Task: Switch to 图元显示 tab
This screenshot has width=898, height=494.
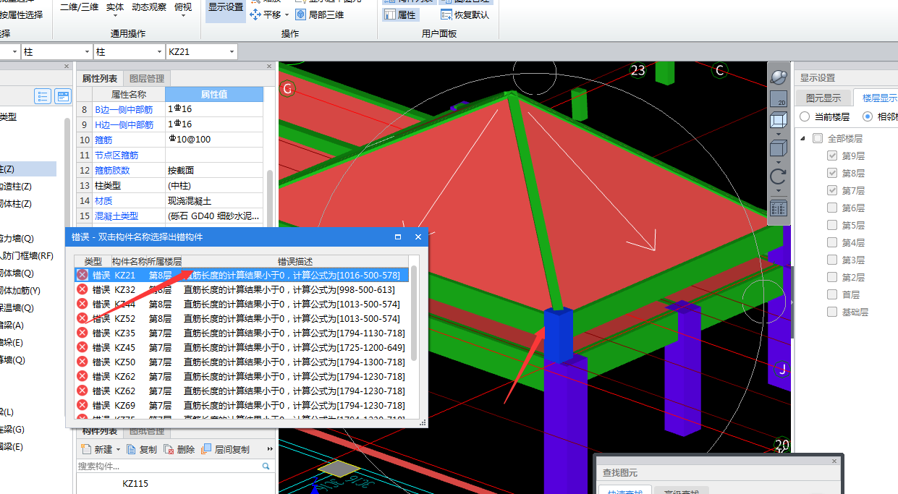Action: pyautogui.click(x=823, y=98)
